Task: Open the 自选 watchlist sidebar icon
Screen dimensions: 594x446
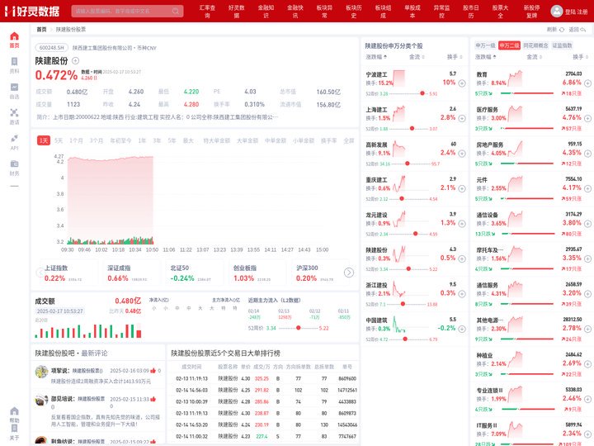Action: coord(14,88)
